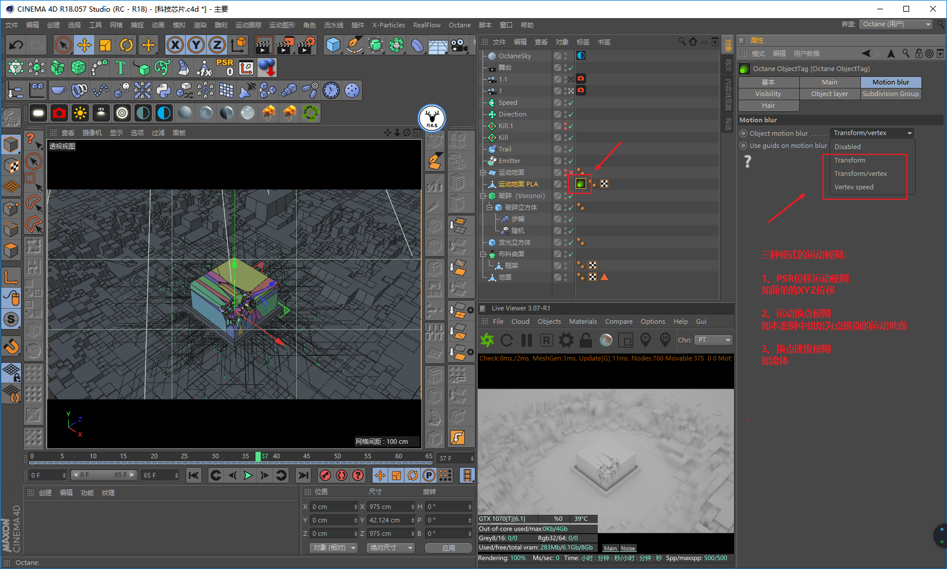Open the Octane menu in the menu bar
Viewport: 947px width, 569px height.
pos(460,25)
